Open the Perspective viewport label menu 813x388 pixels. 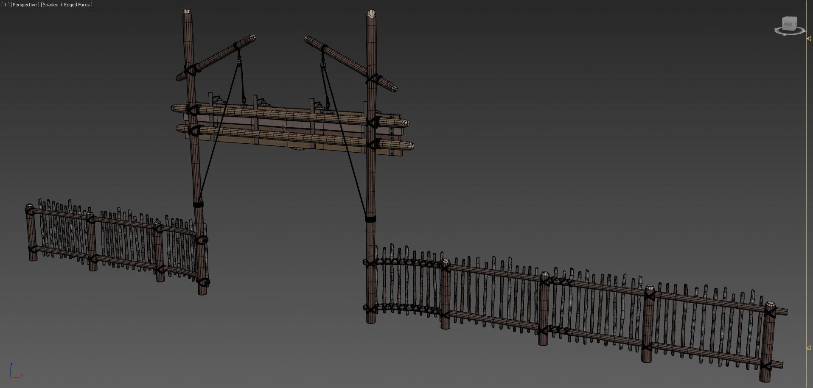pyautogui.click(x=25, y=5)
